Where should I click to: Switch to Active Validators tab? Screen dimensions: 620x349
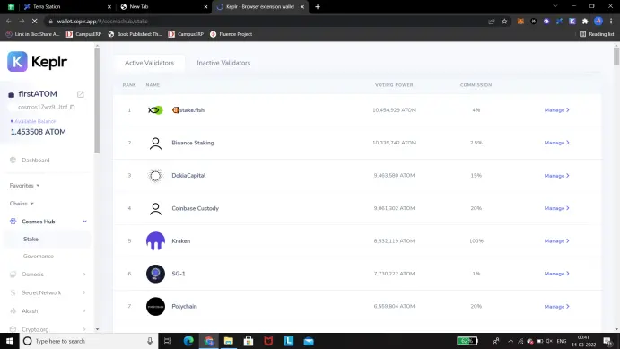(149, 63)
